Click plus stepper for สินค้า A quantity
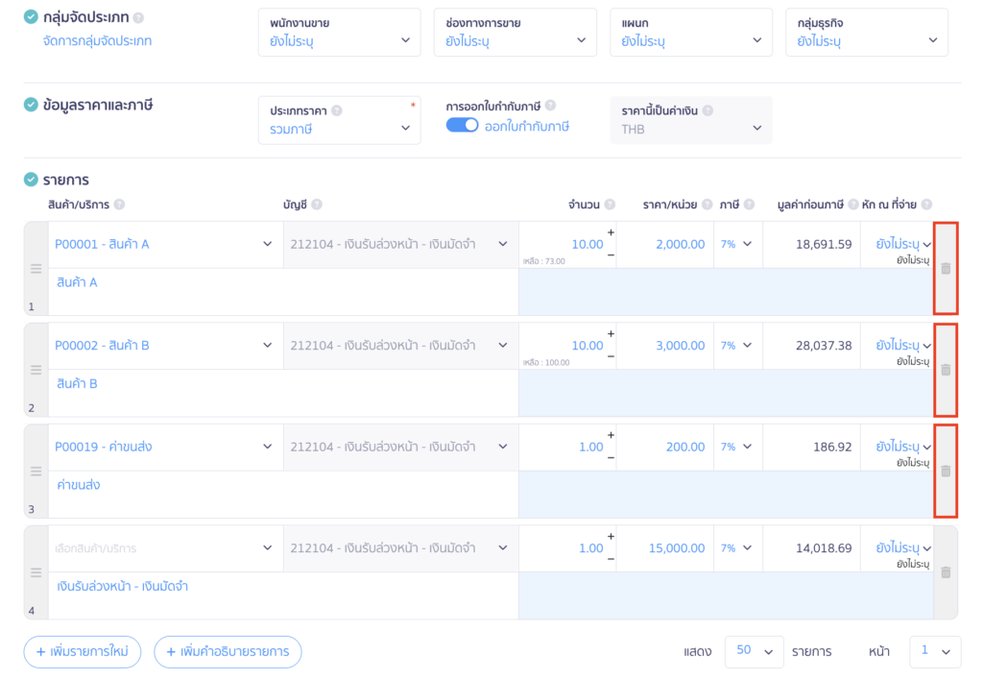 click(611, 232)
